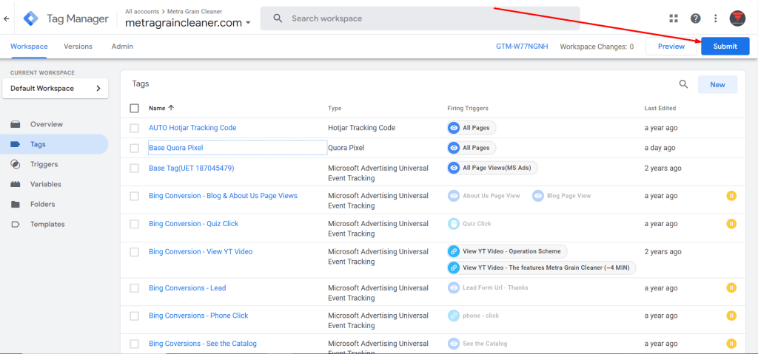
Task: Switch to the Versions tab
Action: (78, 47)
